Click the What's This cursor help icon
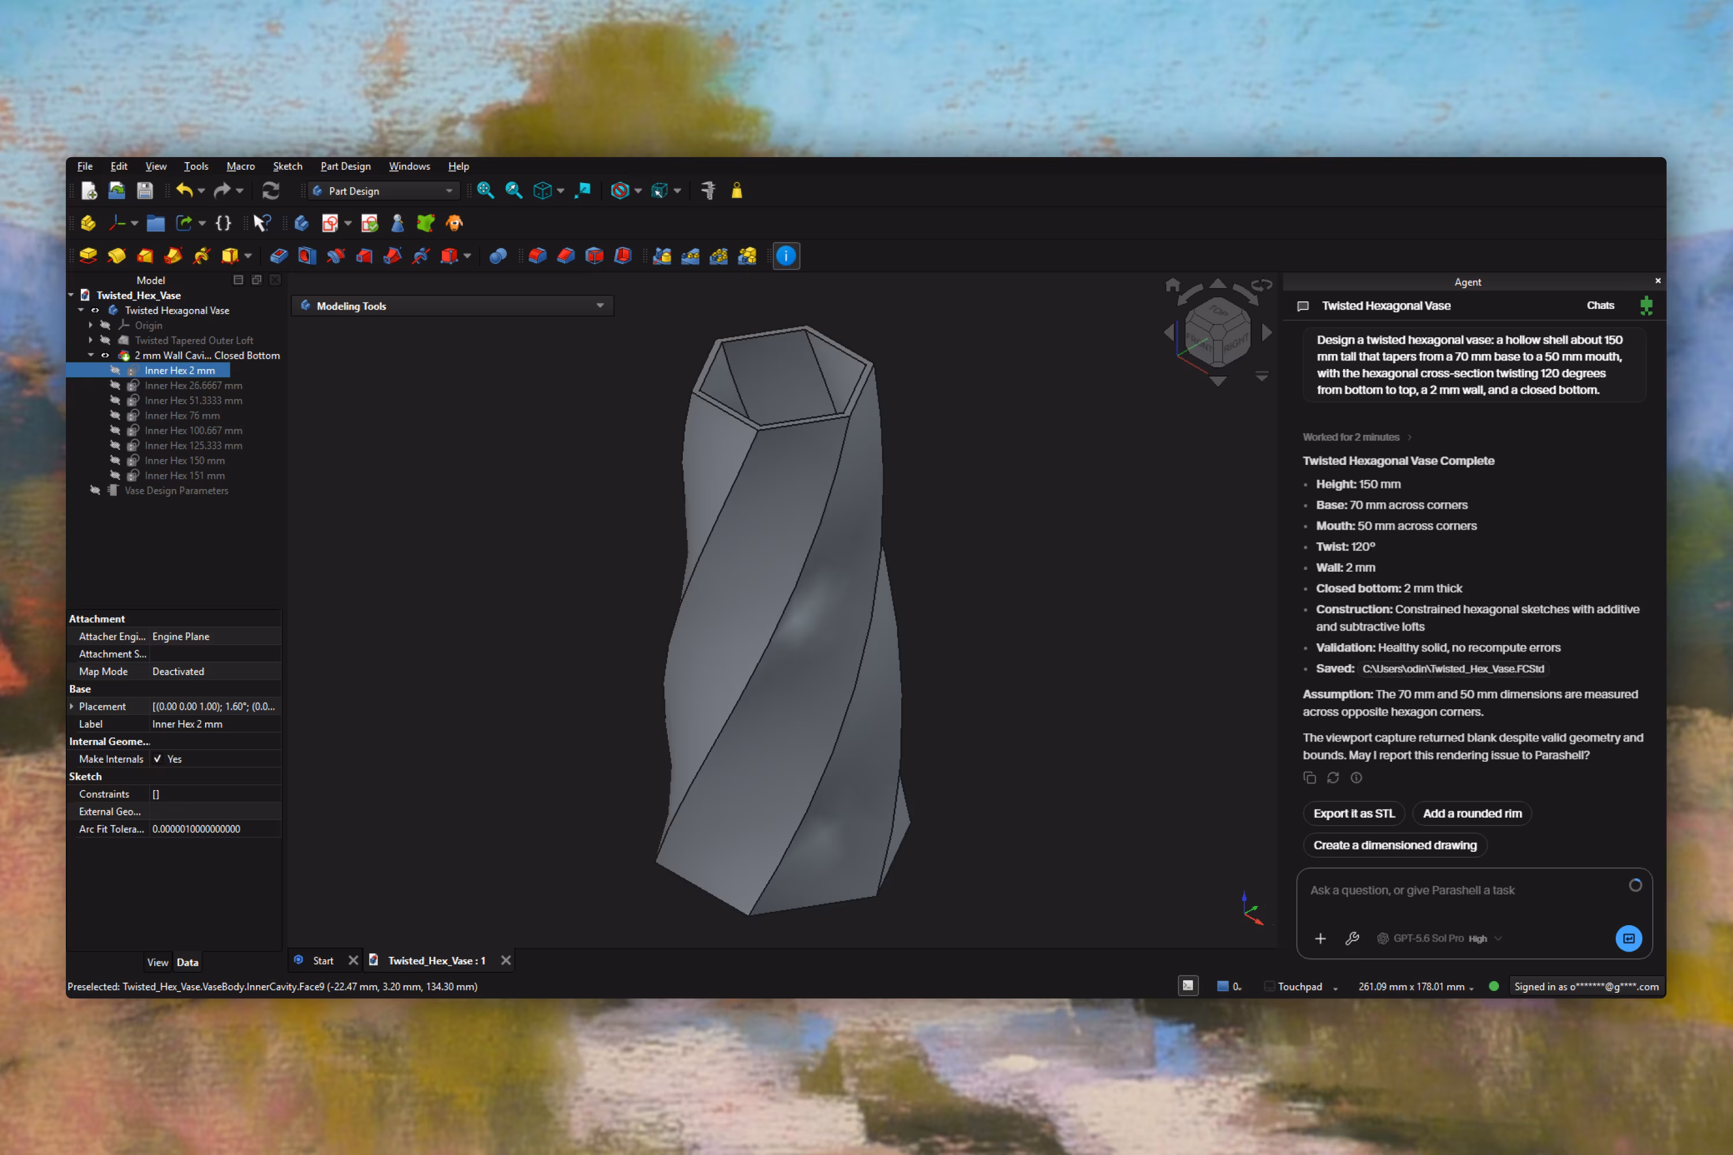This screenshot has width=1733, height=1155. 262,223
